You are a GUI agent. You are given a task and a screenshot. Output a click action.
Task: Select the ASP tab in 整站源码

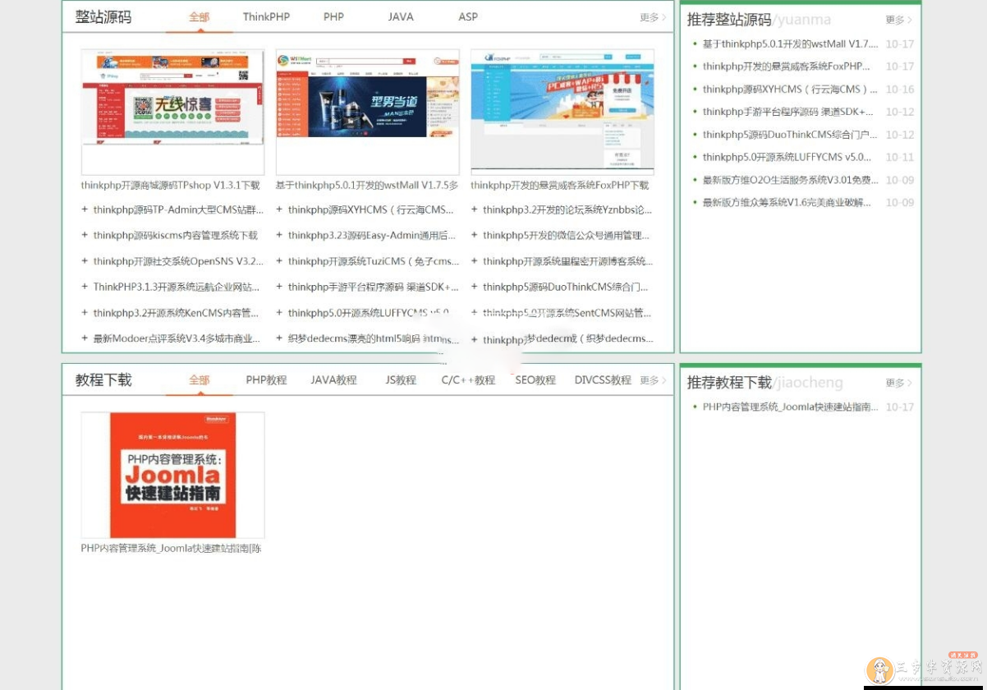pyautogui.click(x=467, y=16)
